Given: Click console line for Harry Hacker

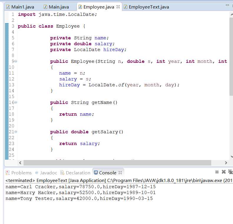Looking at the screenshot, I should point(80,193).
